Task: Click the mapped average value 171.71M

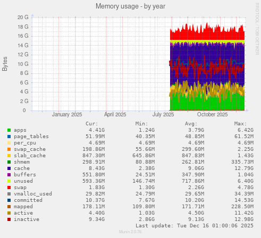Action: [193, 207]
